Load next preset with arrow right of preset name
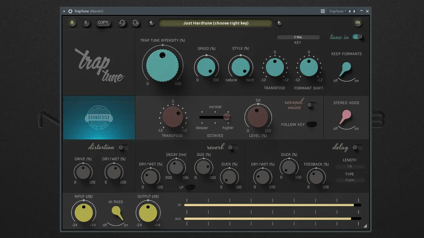Image resolution: width=424 pixels, height=238 pixels. [279, 23]
